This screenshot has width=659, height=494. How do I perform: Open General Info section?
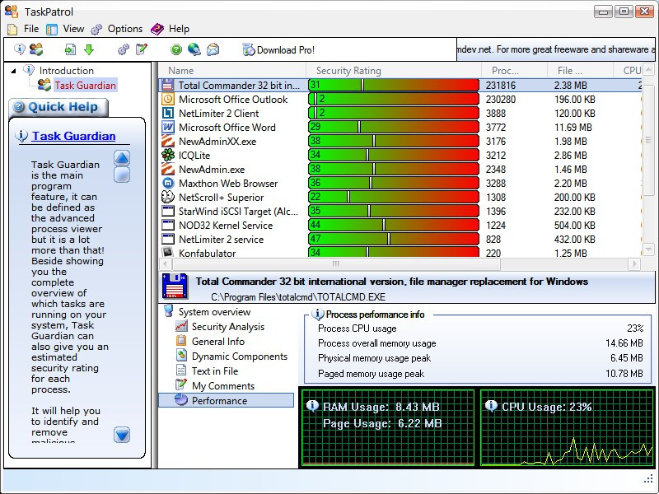tap(218, 342)
